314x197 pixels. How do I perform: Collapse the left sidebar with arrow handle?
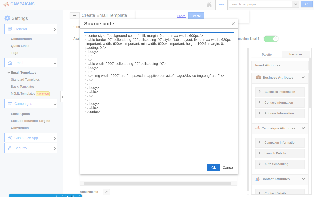(62, 97)
